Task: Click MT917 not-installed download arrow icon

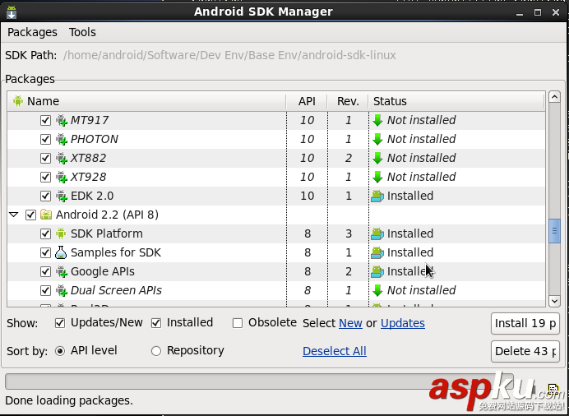Action: pos(377,120)
